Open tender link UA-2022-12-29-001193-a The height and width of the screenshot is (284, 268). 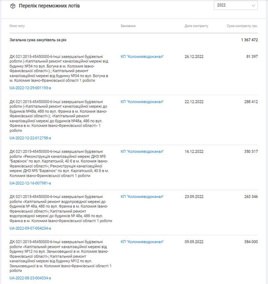coord(30,88)
